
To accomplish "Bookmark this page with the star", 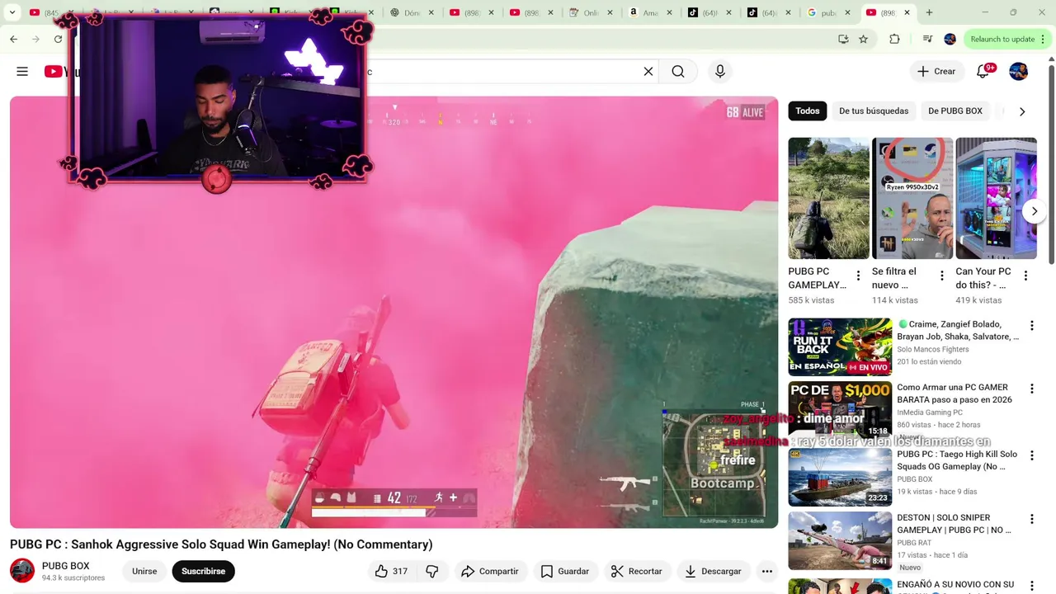I will pos(863,39).
